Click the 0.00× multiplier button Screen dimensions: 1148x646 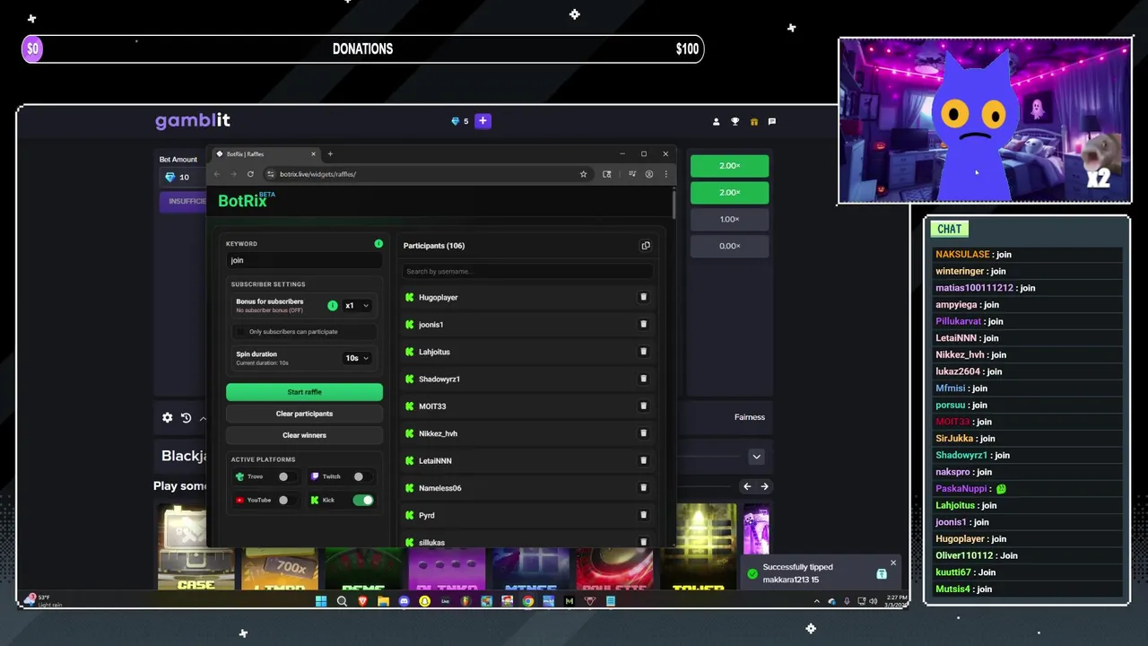click(730, 246)
